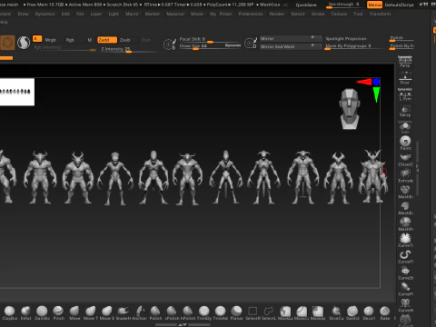Toggle the Zsub mode
Image resolution: width=436 pixels, height=327 pixels.
[125, 40]
